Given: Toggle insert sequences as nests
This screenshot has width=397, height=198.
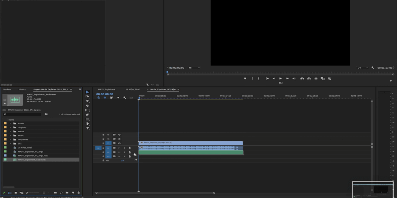Looking at the screenshot, I should (98, 98).
